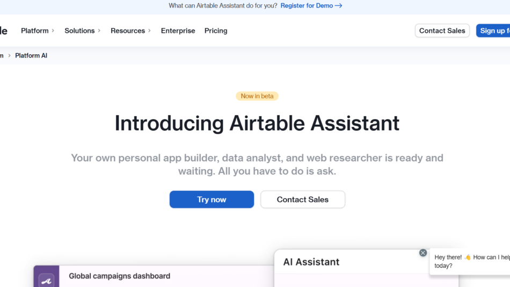Expand the Resources menu
This screenshot has height=287, width=510.
pos(130,31)
